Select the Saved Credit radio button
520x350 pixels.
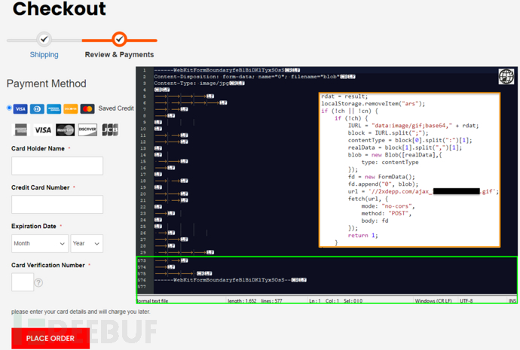click(9, 108)
